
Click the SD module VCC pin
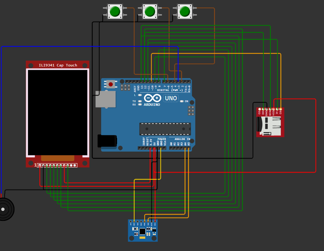(274, 109)
